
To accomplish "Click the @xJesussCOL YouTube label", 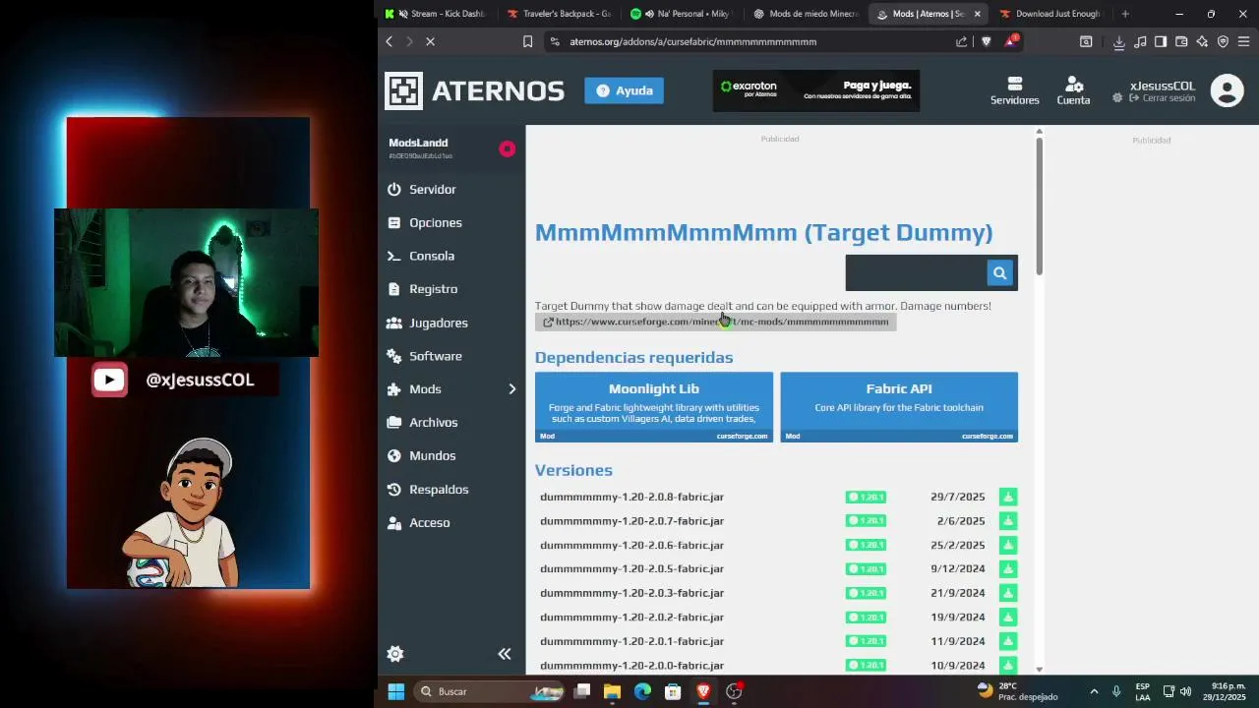I will [200, 380].
